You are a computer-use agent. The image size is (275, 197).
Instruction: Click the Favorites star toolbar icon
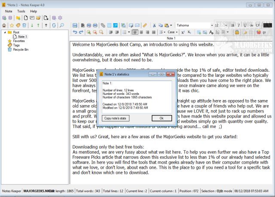12,25
